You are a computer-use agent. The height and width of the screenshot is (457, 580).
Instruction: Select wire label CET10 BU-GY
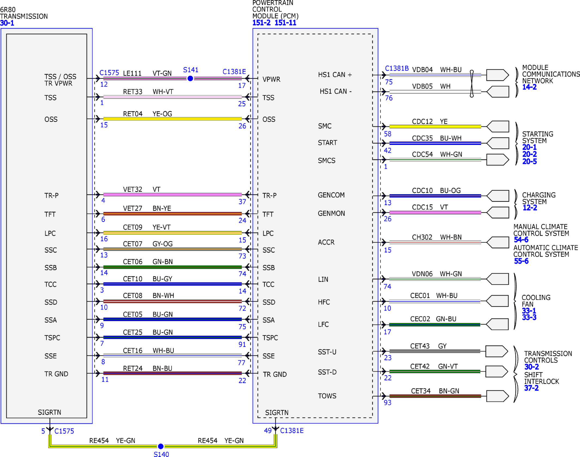pos(148,279)
